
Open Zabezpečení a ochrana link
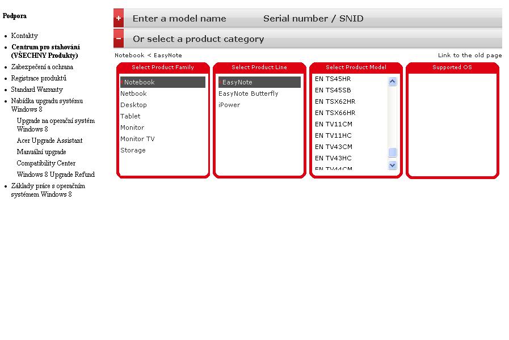pyautogui.click(x=42, y=67)
